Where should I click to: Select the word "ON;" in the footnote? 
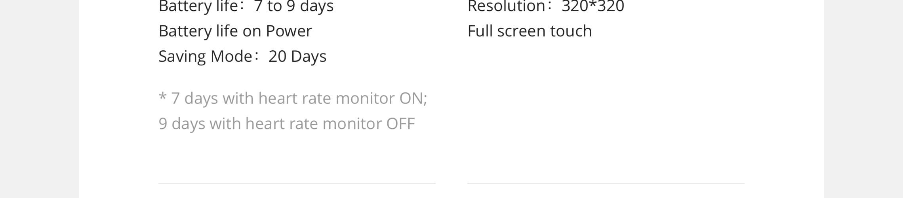coord(413,99)
